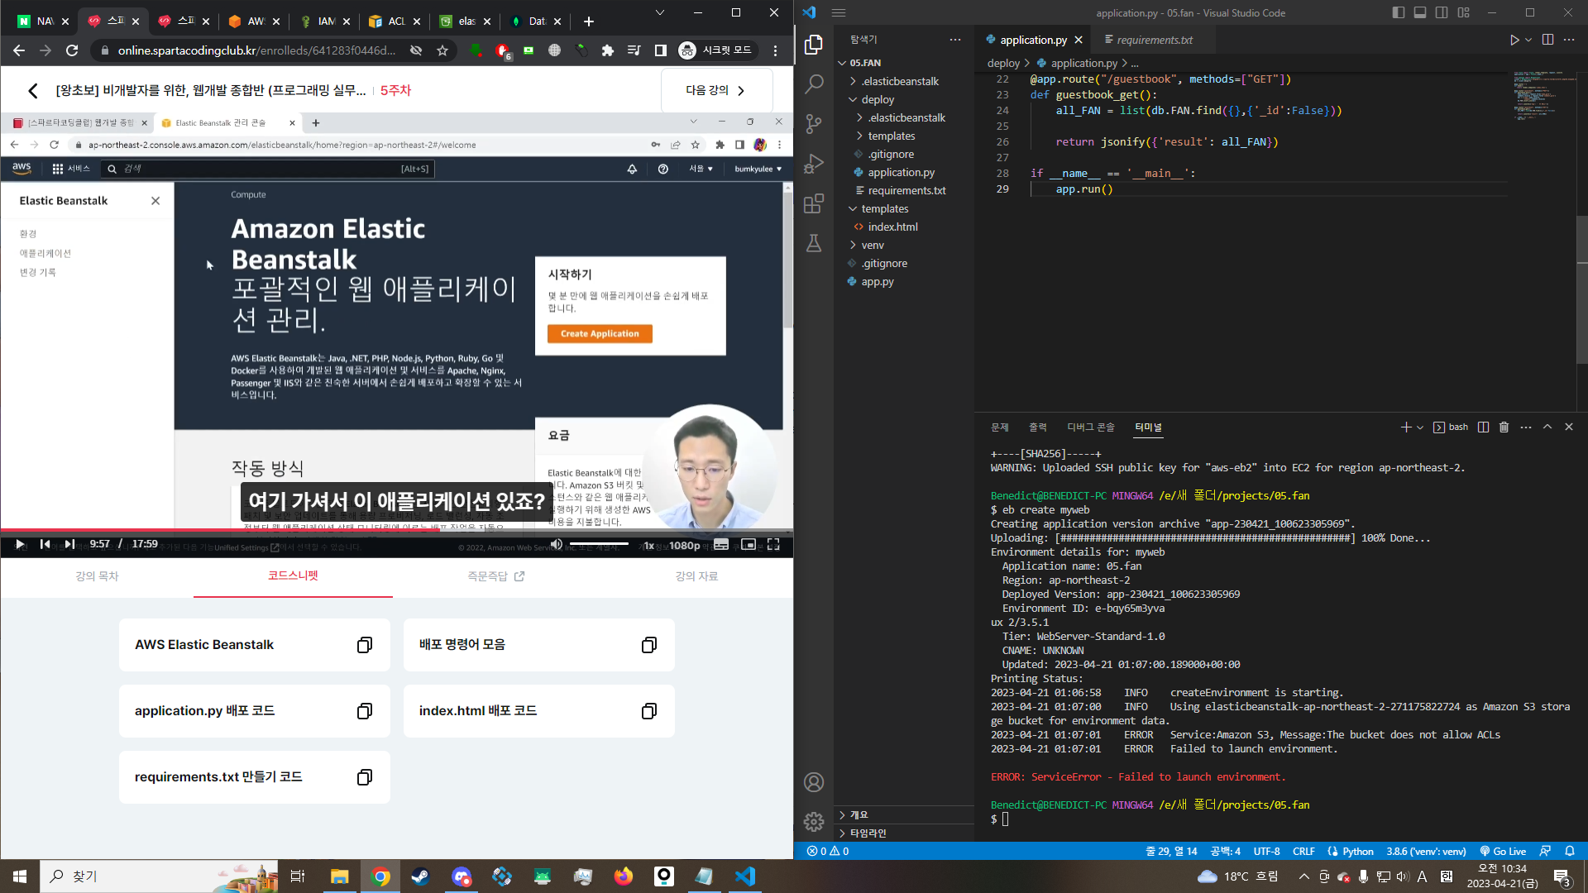Open Source Control view in activity bar
This screenshot has height=893, width=1588.
coord(814,123)
